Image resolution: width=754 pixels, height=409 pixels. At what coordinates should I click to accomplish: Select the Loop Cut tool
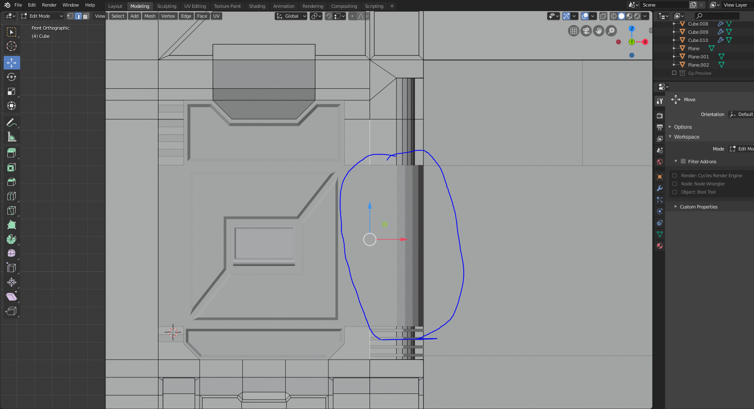tap(12, 196)
